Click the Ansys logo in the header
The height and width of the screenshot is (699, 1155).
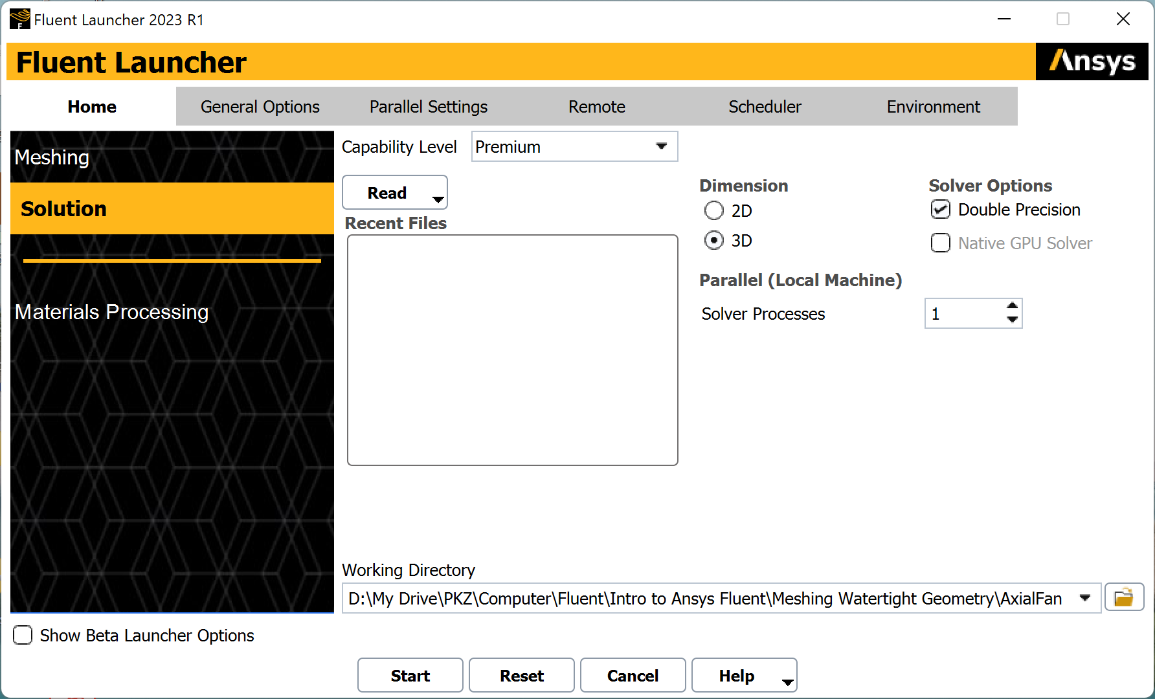click(1092, 62)
